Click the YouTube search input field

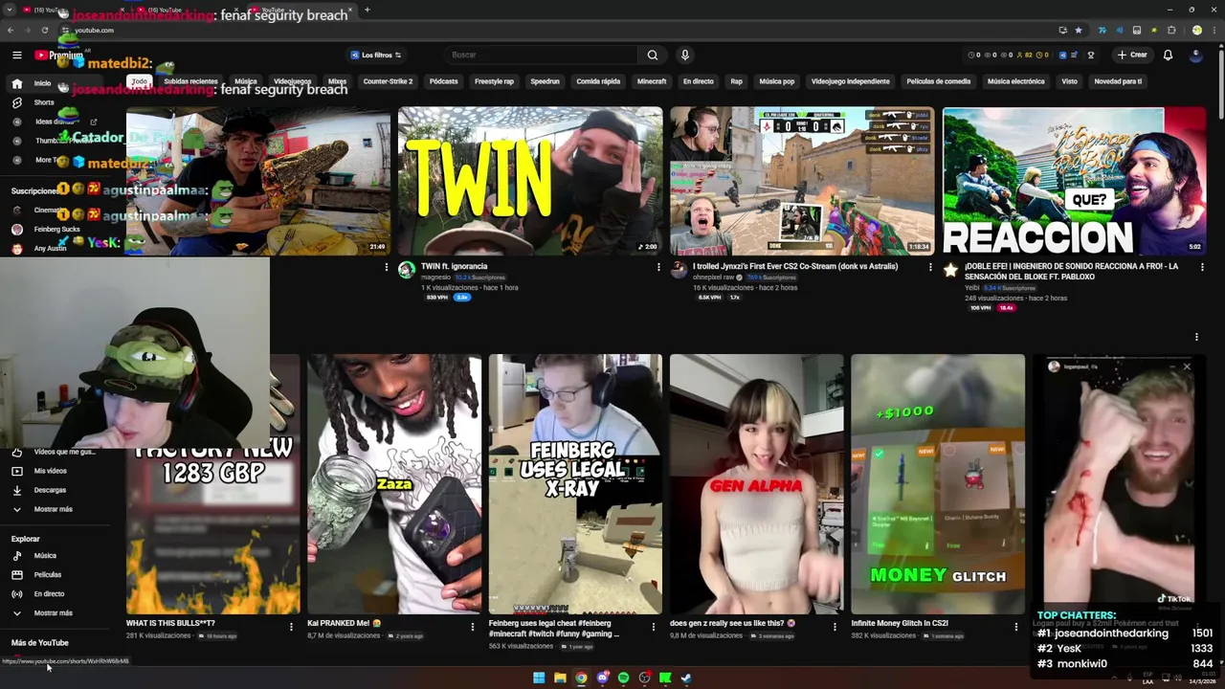[x=541, y=56]
